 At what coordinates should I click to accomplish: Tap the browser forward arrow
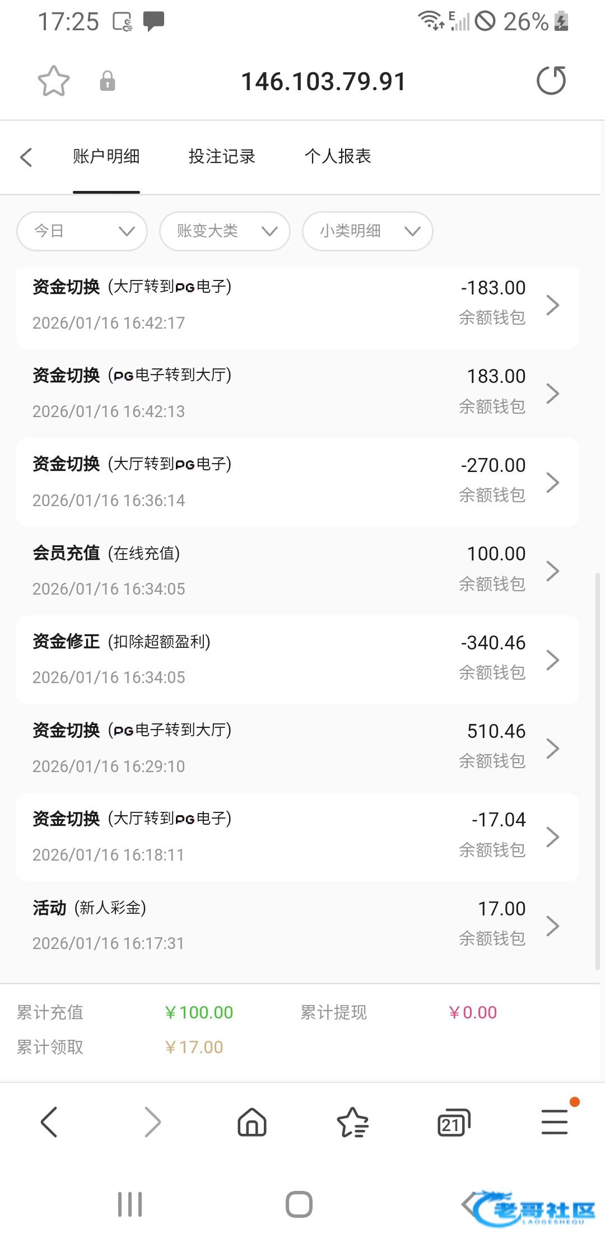pyautogui.click(x=152, y=1122)
